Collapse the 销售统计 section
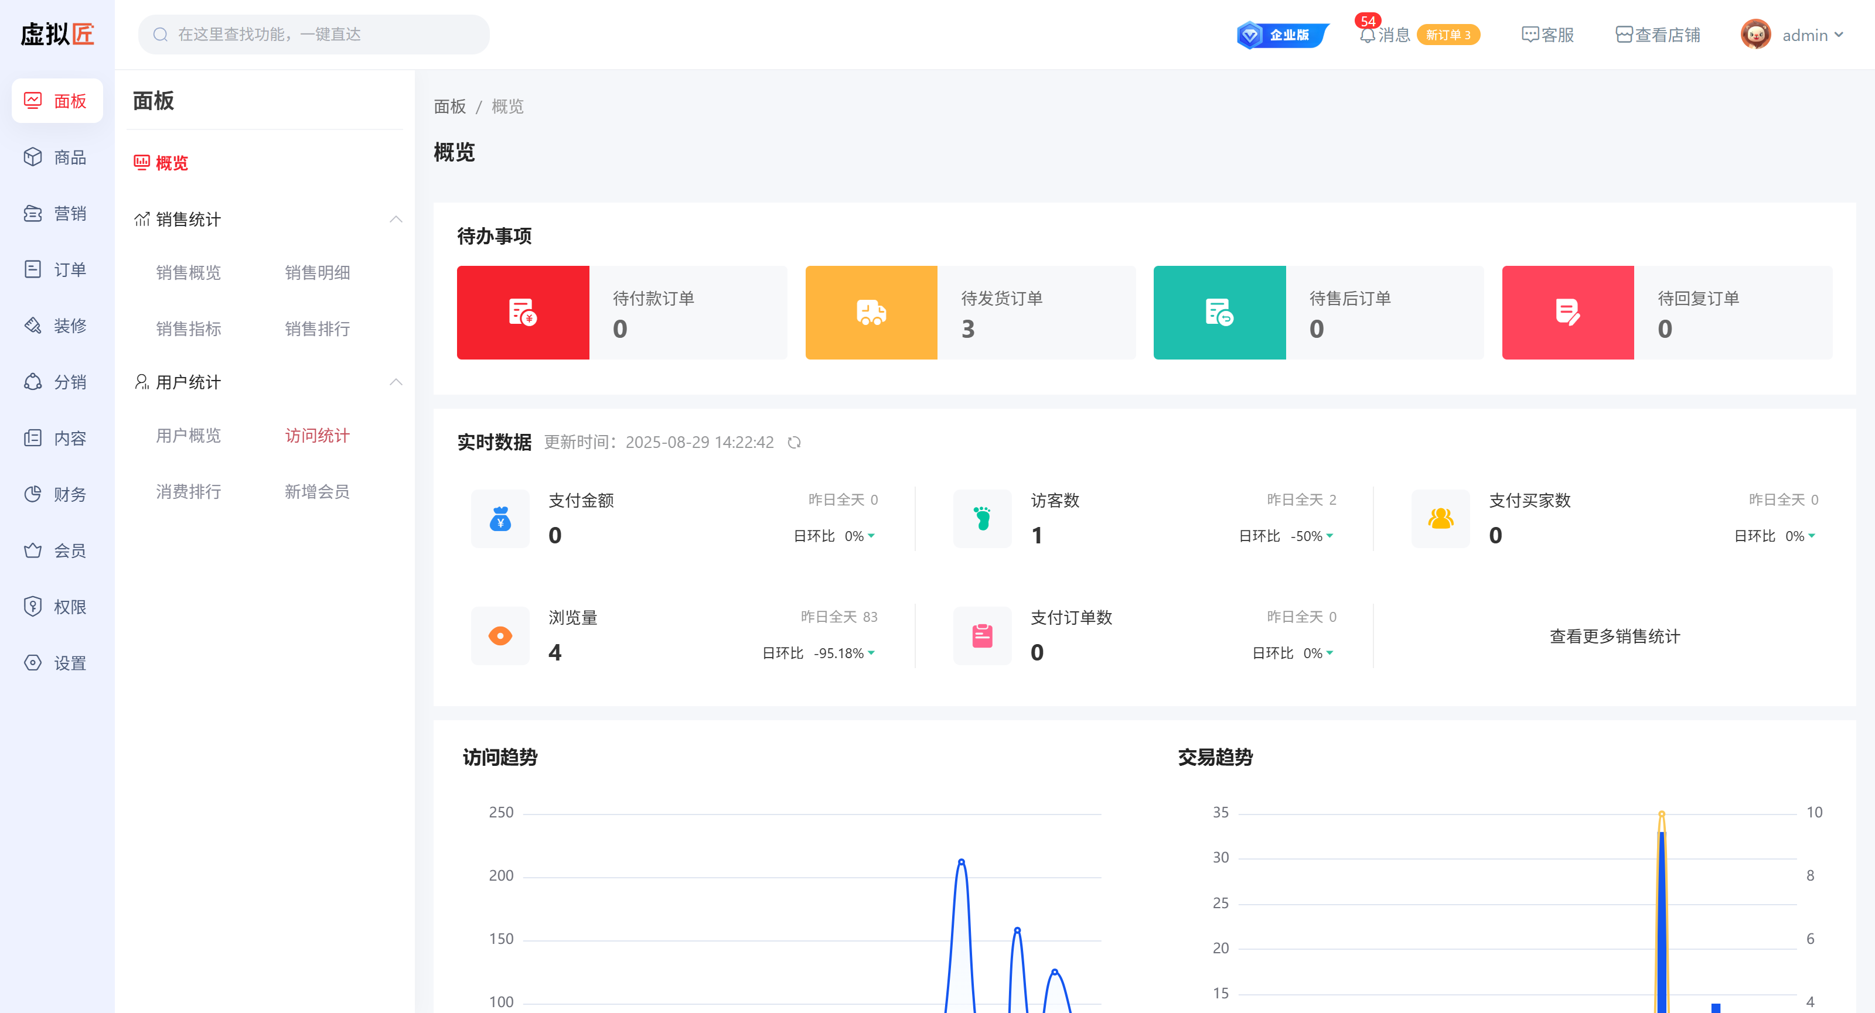 click(396, 220)
